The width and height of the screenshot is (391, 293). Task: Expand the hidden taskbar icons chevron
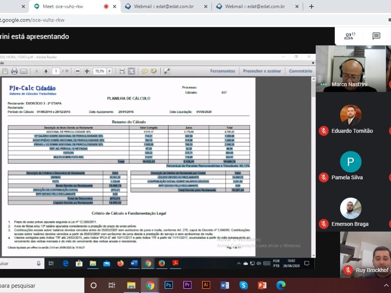click(x=386, y=285)
